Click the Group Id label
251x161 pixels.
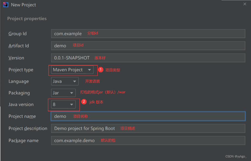pos(18,34)
